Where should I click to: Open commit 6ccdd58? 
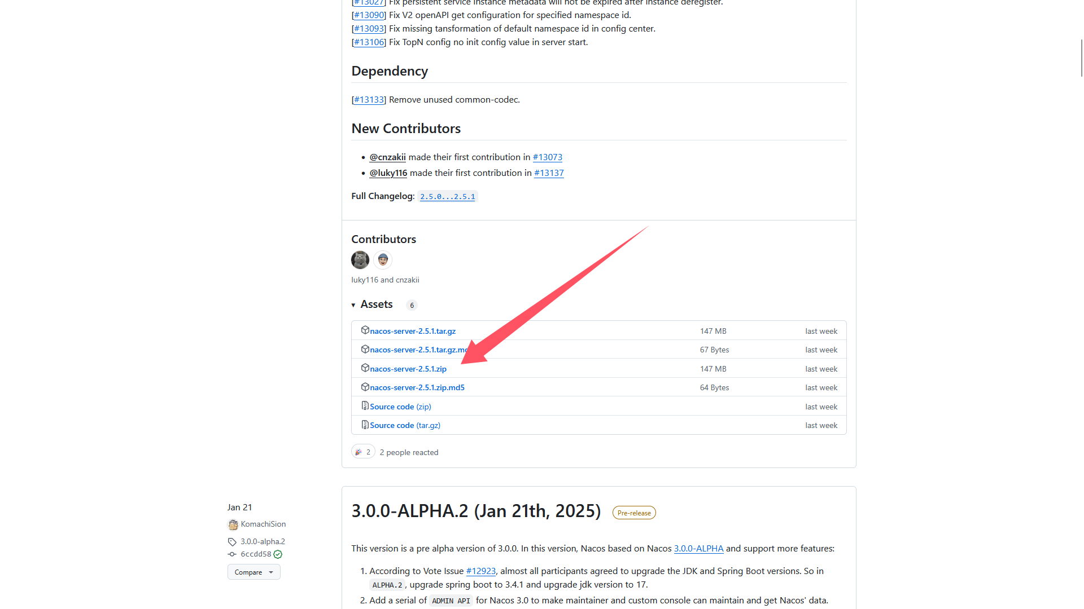[256, 554]
